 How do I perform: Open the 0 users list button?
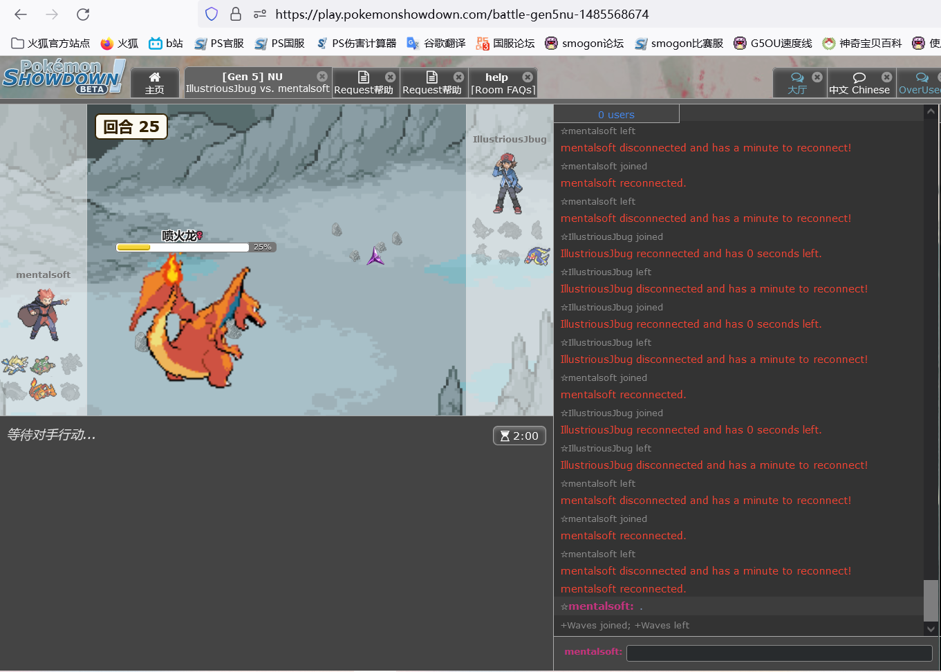[x=616, y=114]
